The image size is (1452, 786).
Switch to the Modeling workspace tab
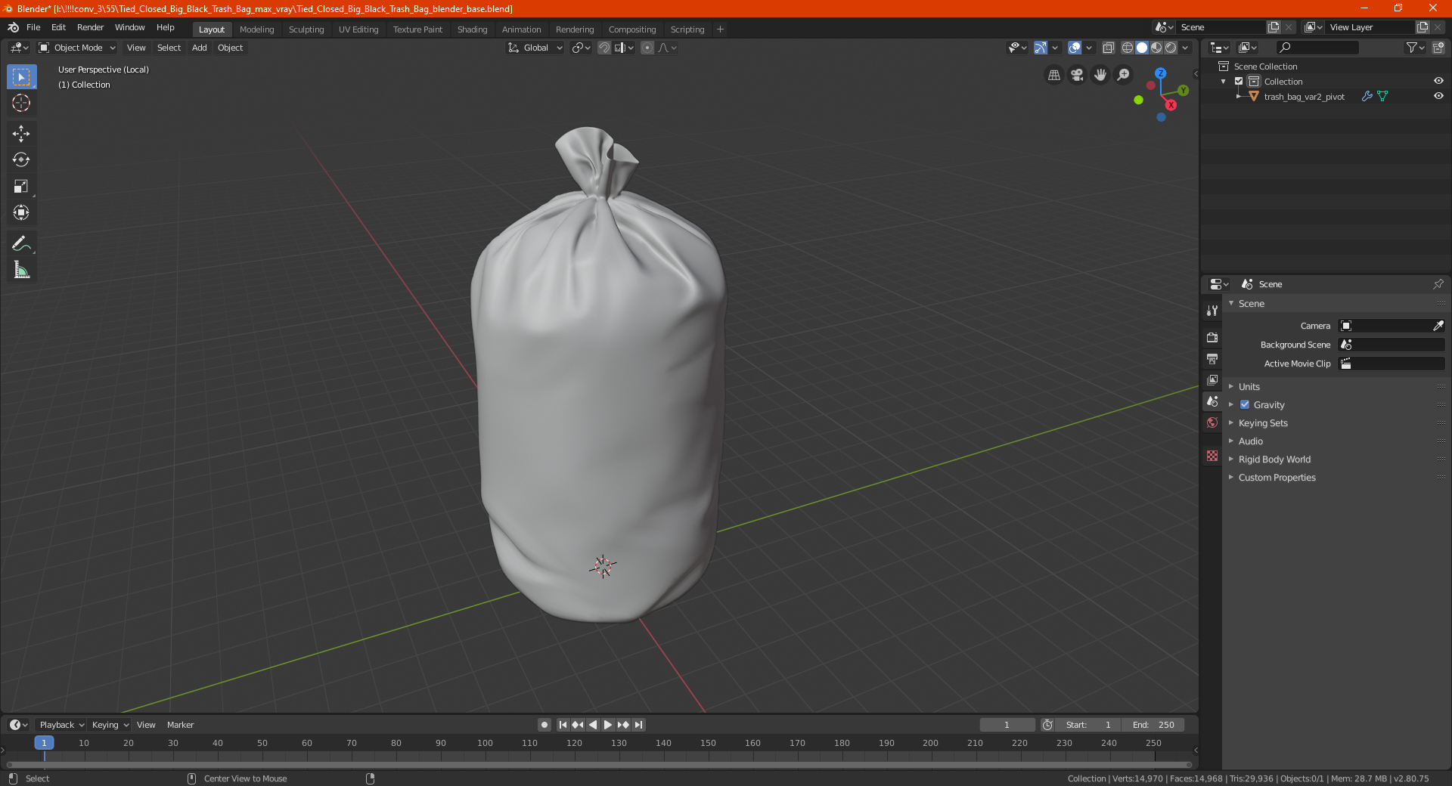click(x=256, y=29)
